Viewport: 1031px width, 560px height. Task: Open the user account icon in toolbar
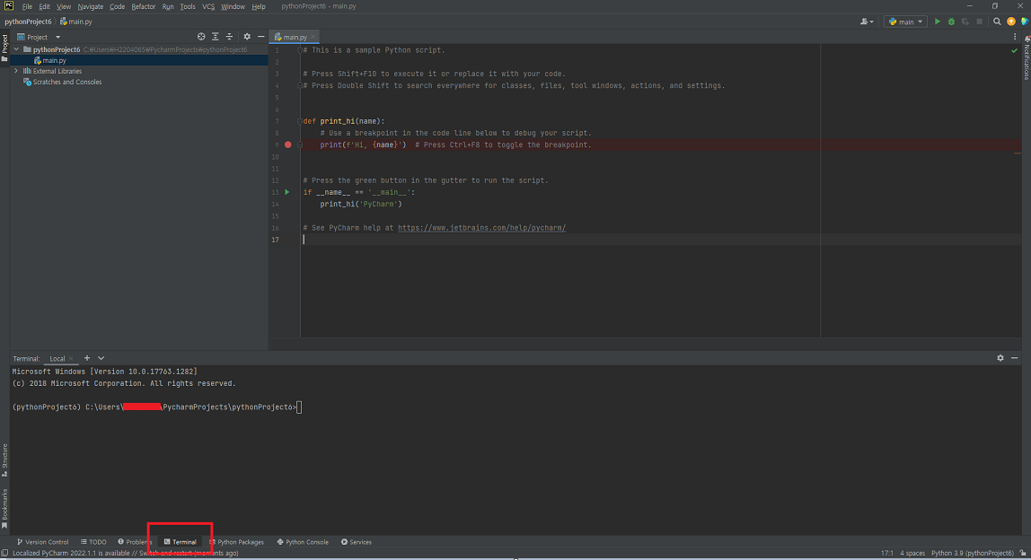click(867, 22)
